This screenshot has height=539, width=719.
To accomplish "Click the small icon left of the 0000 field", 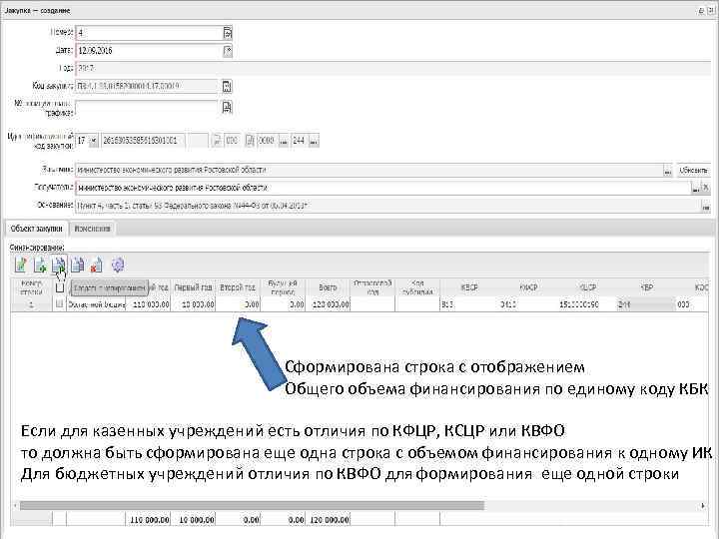I will pyautogui.click(x=250, y=141).
